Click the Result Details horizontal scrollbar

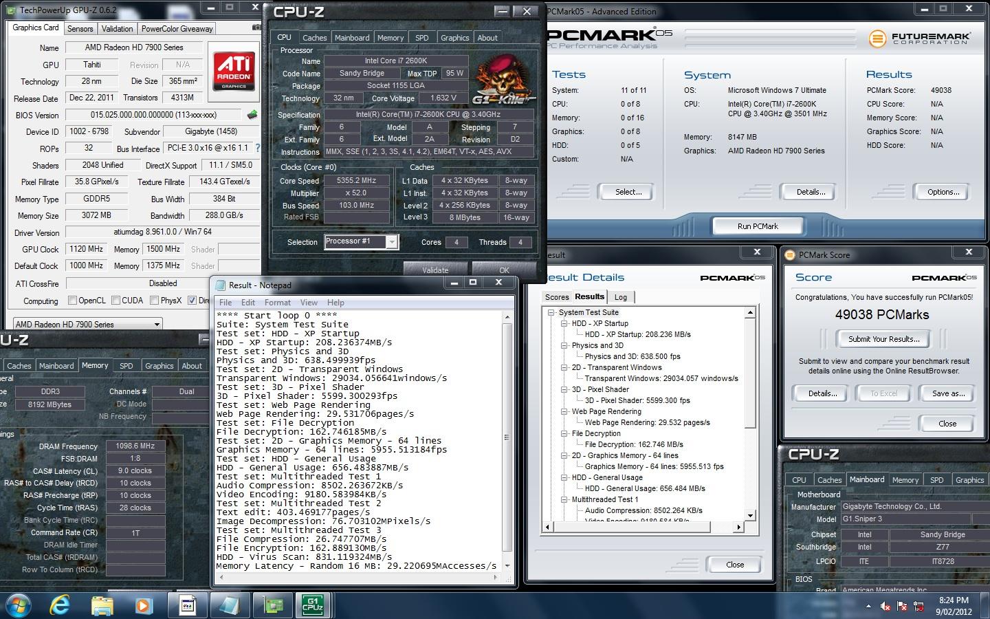[x=643, y=528]
